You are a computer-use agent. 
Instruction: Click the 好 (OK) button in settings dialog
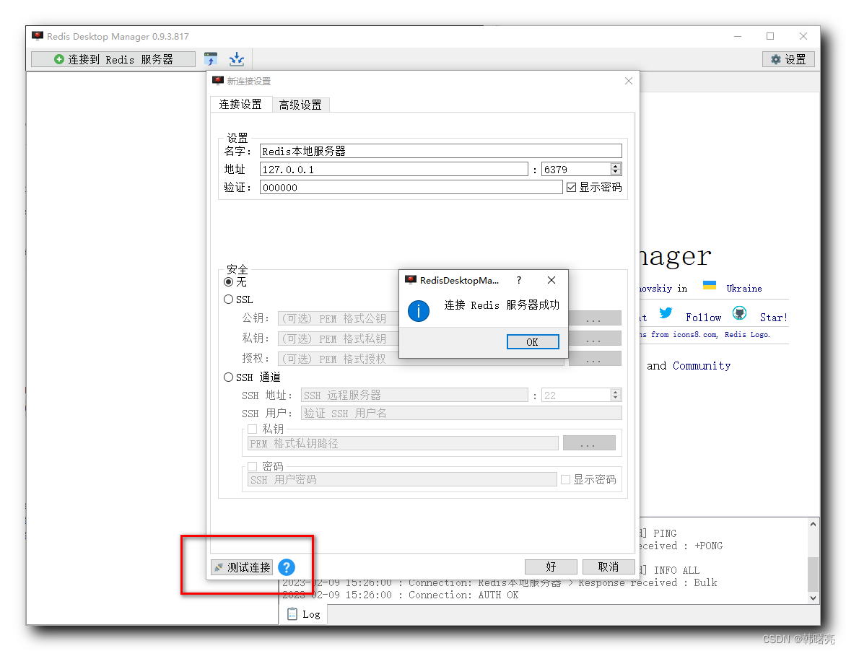[551, 567]
